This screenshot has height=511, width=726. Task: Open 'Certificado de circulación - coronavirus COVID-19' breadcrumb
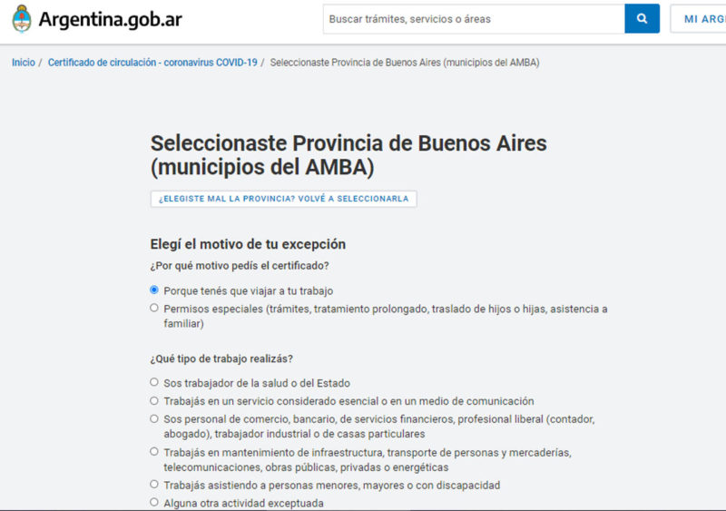152,63
